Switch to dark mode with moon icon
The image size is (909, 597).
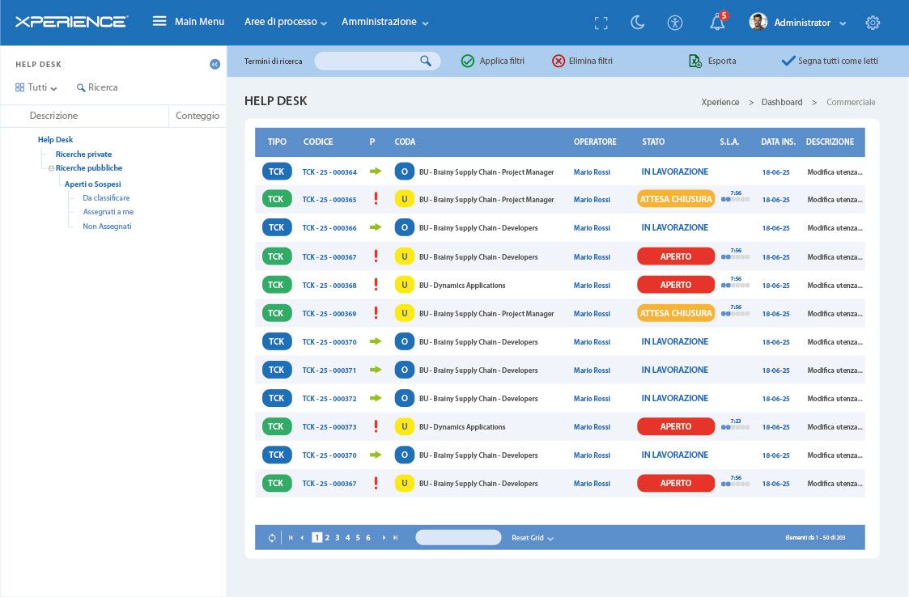click(637, 23)
